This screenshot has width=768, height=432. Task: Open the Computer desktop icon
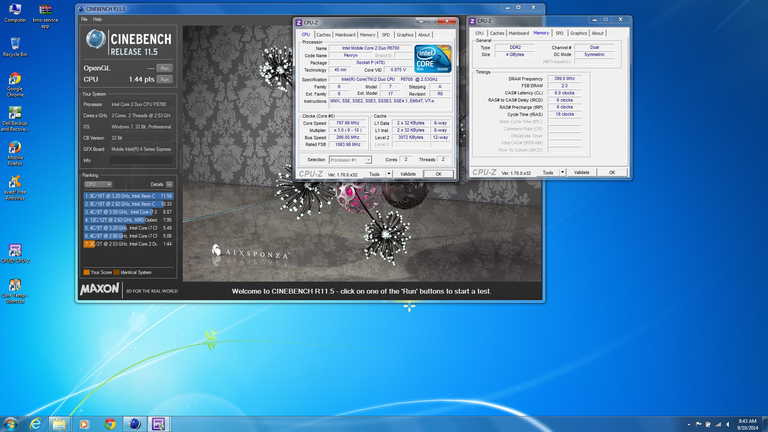(15, 13)
